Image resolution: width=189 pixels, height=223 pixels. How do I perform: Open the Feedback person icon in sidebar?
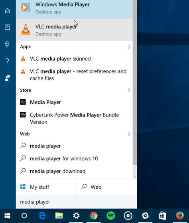8,78
